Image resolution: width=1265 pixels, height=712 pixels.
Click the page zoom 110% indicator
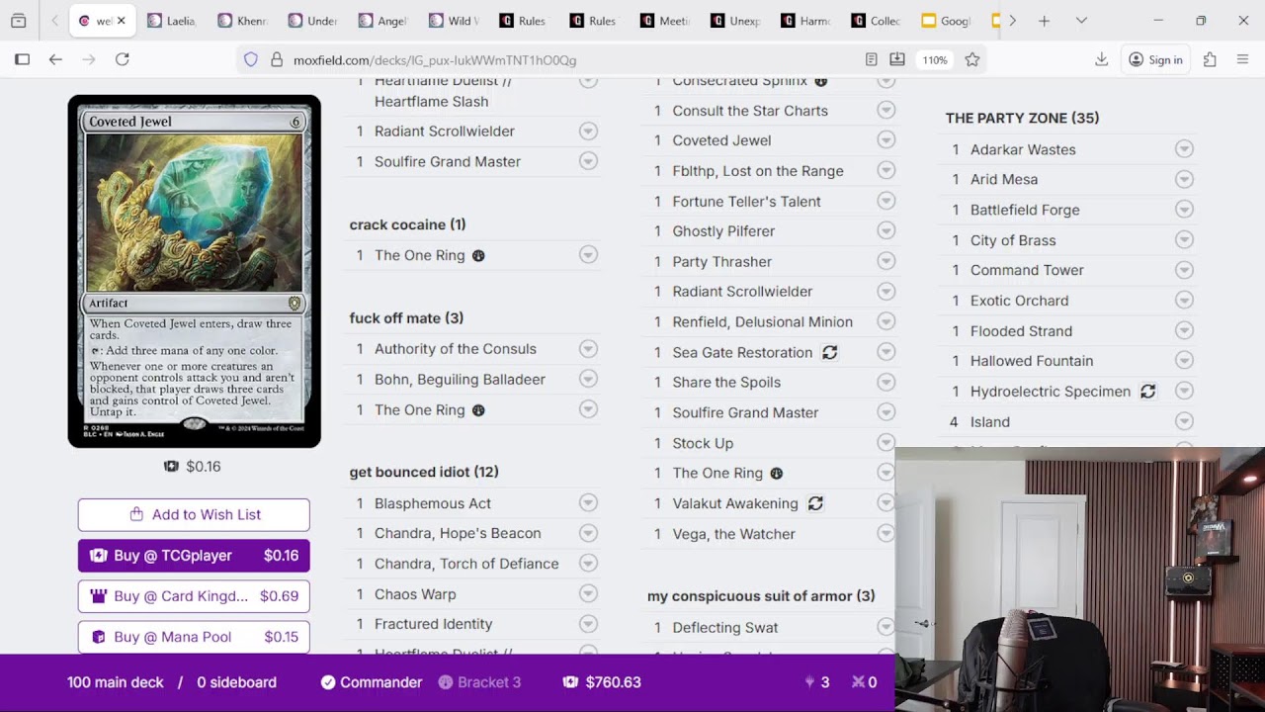tap(935, 59)
